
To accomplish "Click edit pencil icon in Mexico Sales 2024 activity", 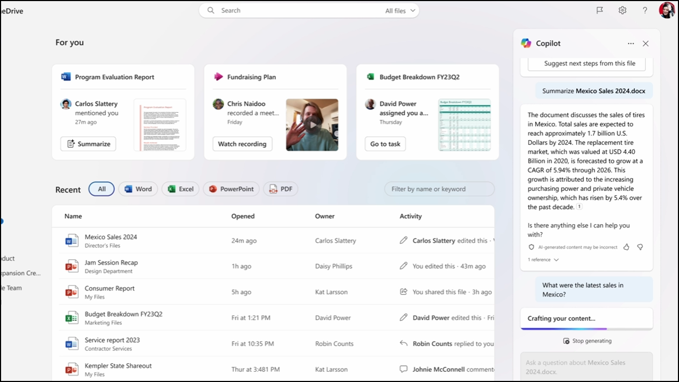I will pyautogui.click(x=404, y=240).
